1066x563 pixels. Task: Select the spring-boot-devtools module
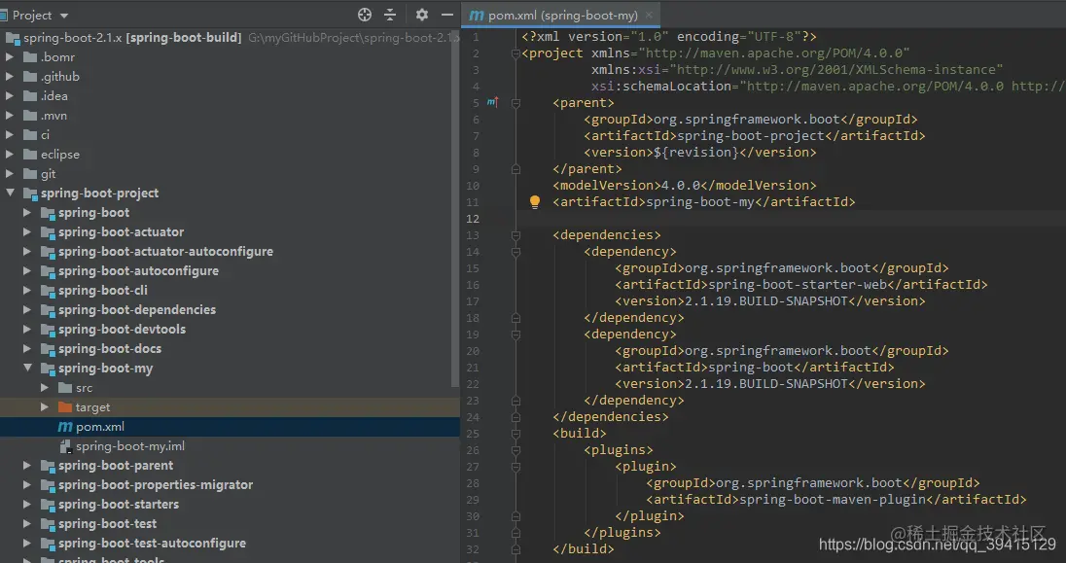pos(122,329)
